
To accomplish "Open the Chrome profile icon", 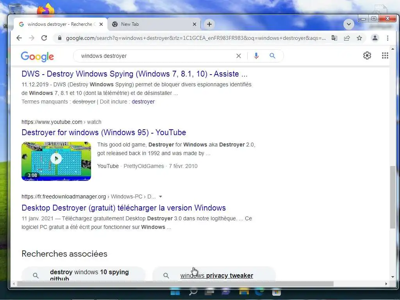I will (x=375, y=38).
